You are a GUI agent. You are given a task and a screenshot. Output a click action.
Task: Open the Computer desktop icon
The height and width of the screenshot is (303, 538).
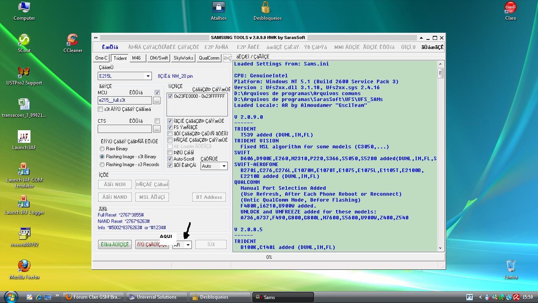(x=24, y=11)
